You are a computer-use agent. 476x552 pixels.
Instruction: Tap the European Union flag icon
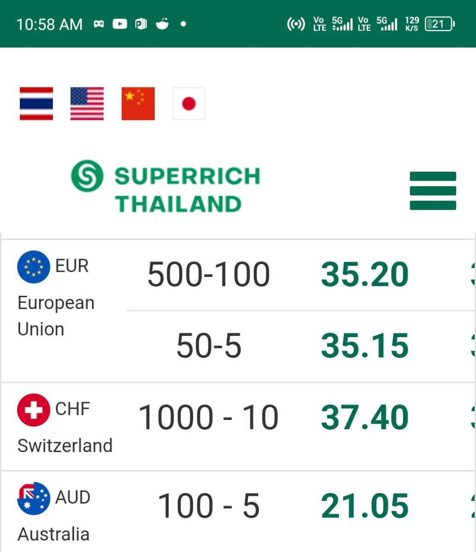34,267
